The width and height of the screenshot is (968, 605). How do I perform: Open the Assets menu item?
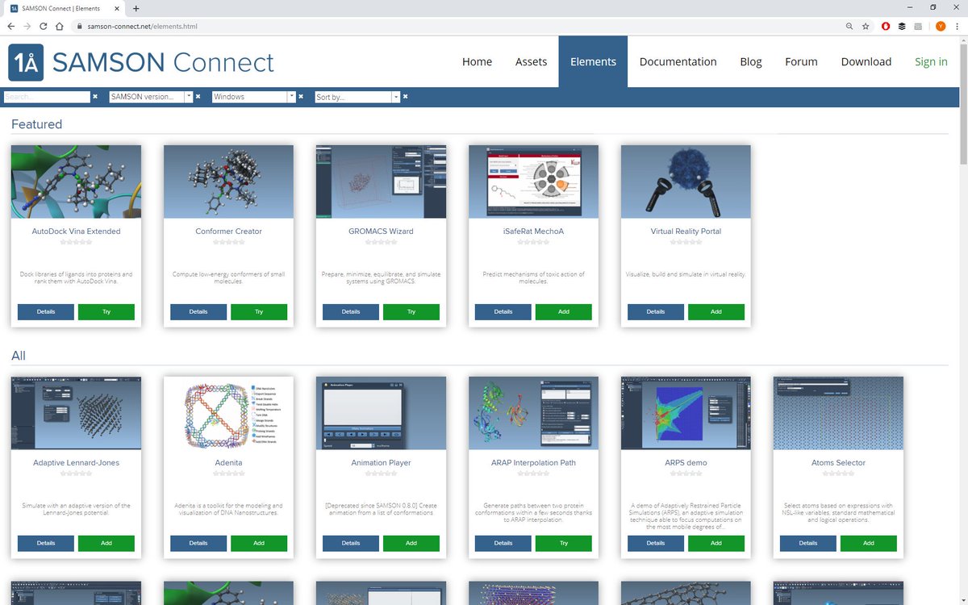click(531, 61)
